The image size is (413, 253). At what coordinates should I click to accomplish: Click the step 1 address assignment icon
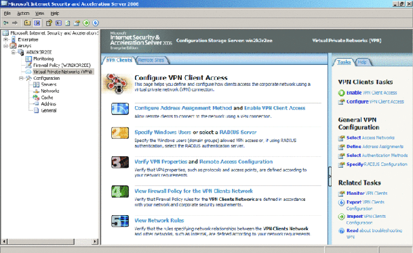(120, 109)
